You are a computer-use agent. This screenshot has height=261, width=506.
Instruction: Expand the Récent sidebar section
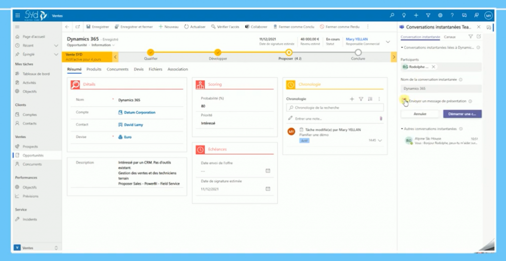[x=56, y=45]
